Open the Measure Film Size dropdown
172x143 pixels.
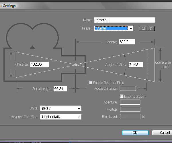[x=60, y=117]
